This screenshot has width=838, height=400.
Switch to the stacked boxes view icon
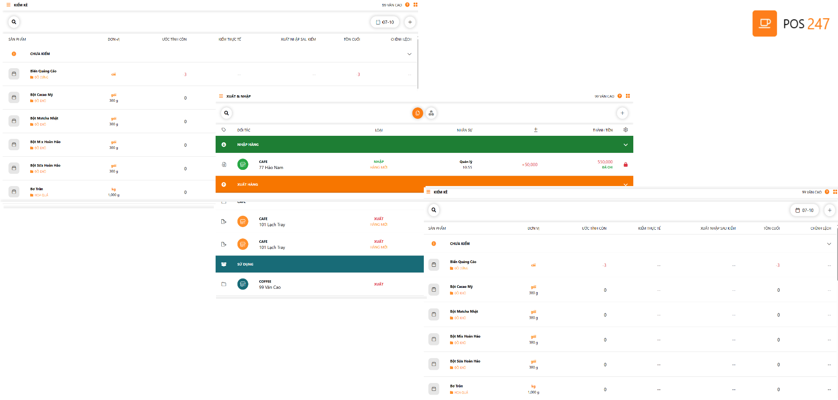(431, 113)
